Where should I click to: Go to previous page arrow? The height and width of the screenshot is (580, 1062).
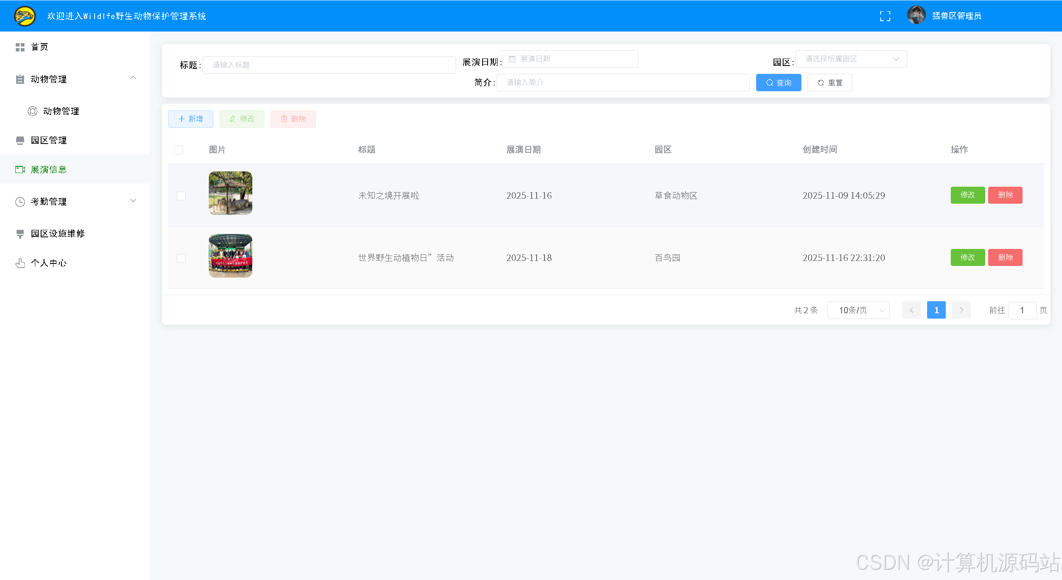point(911,310)
